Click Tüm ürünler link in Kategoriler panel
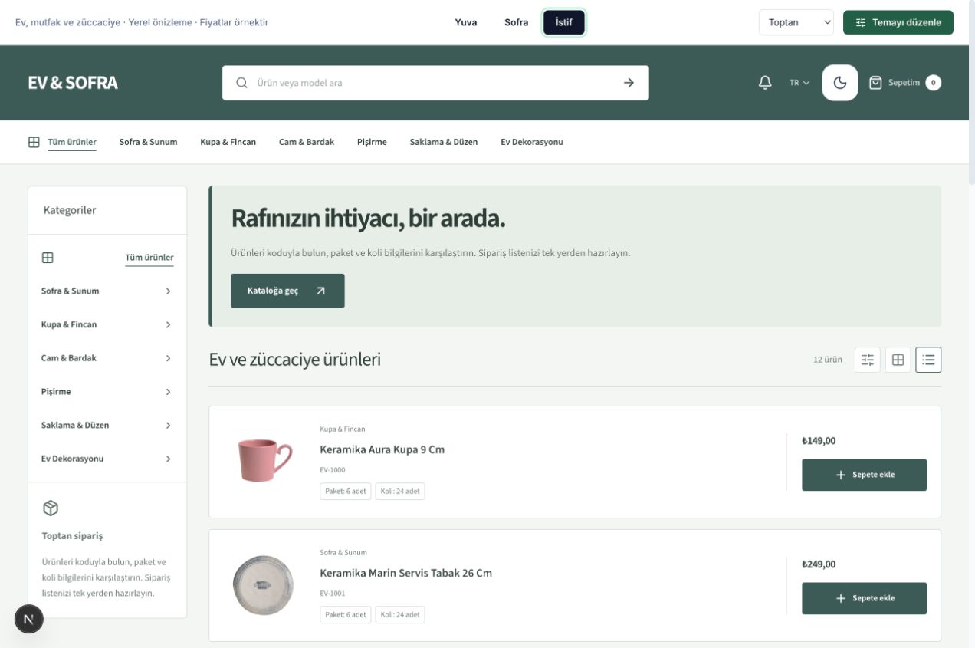 [149, 258]
